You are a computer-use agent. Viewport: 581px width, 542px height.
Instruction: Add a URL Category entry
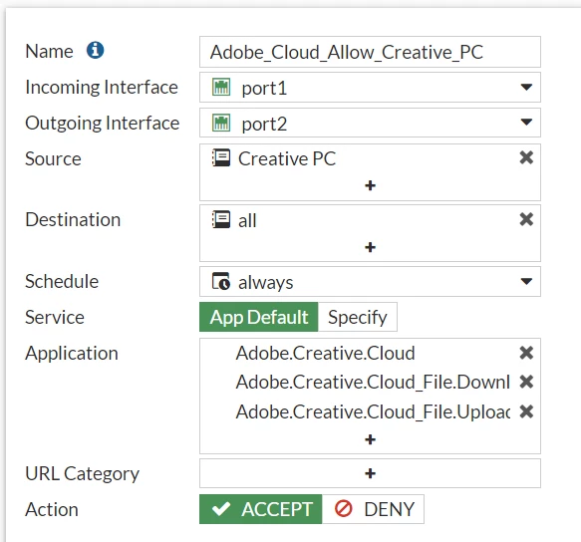(370, 473)
